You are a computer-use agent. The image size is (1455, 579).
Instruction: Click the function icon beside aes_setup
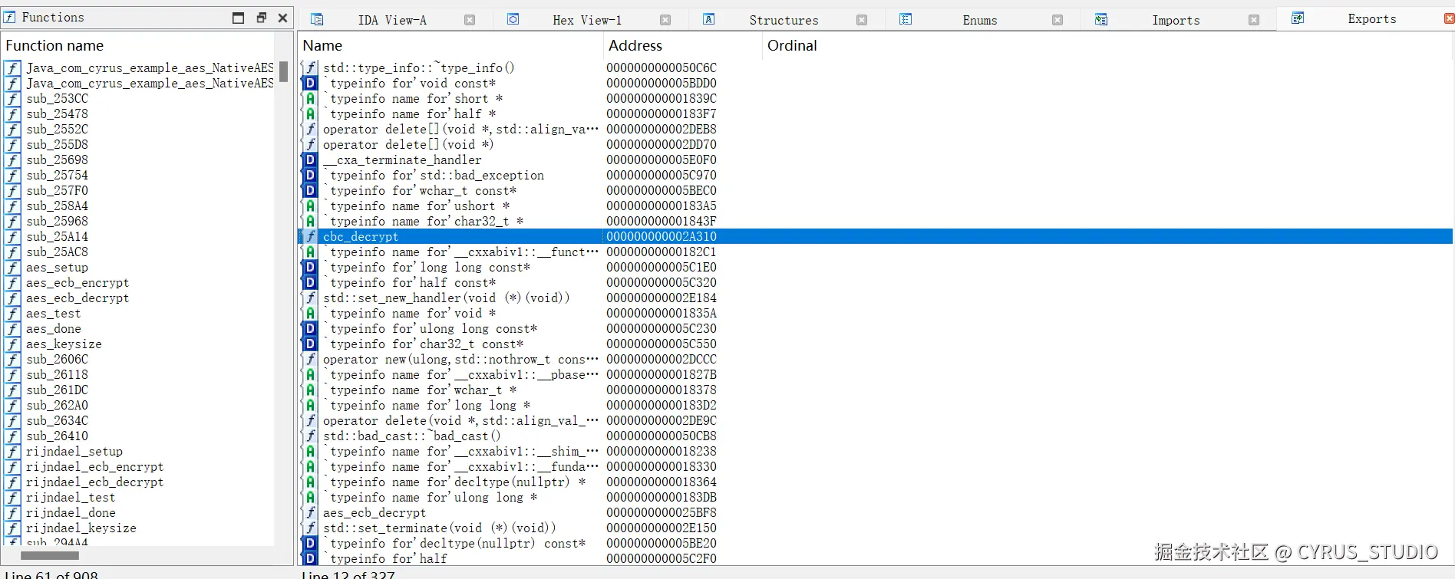13,268
